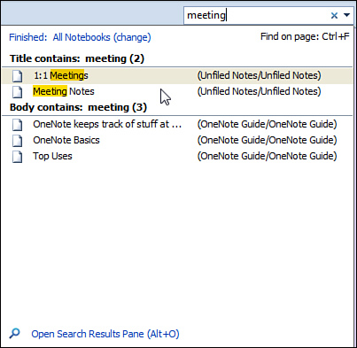
Task: Open the OneNote Basics result
Action: click(x=177, y=141)
